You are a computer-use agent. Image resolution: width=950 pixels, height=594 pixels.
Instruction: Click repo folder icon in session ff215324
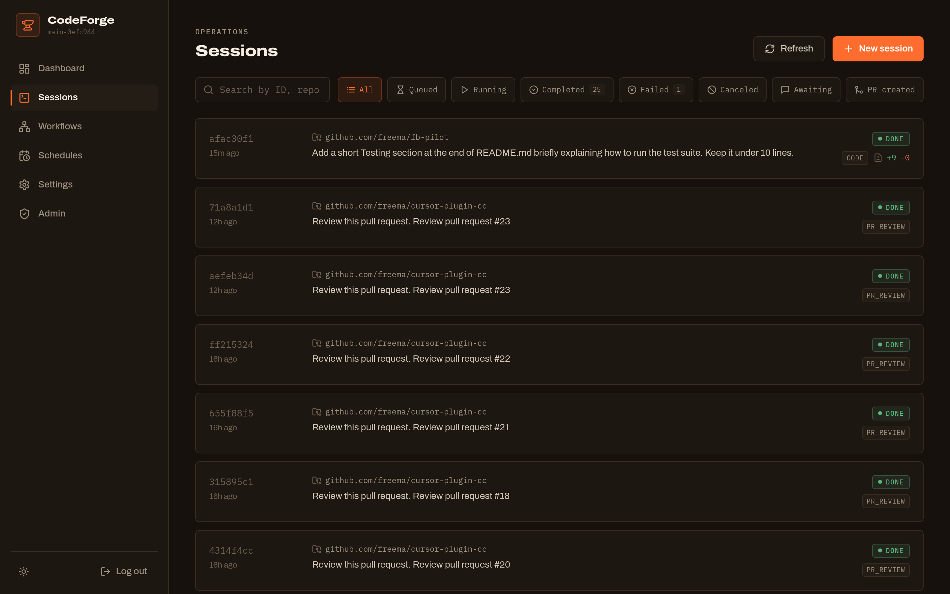[316, 343]
